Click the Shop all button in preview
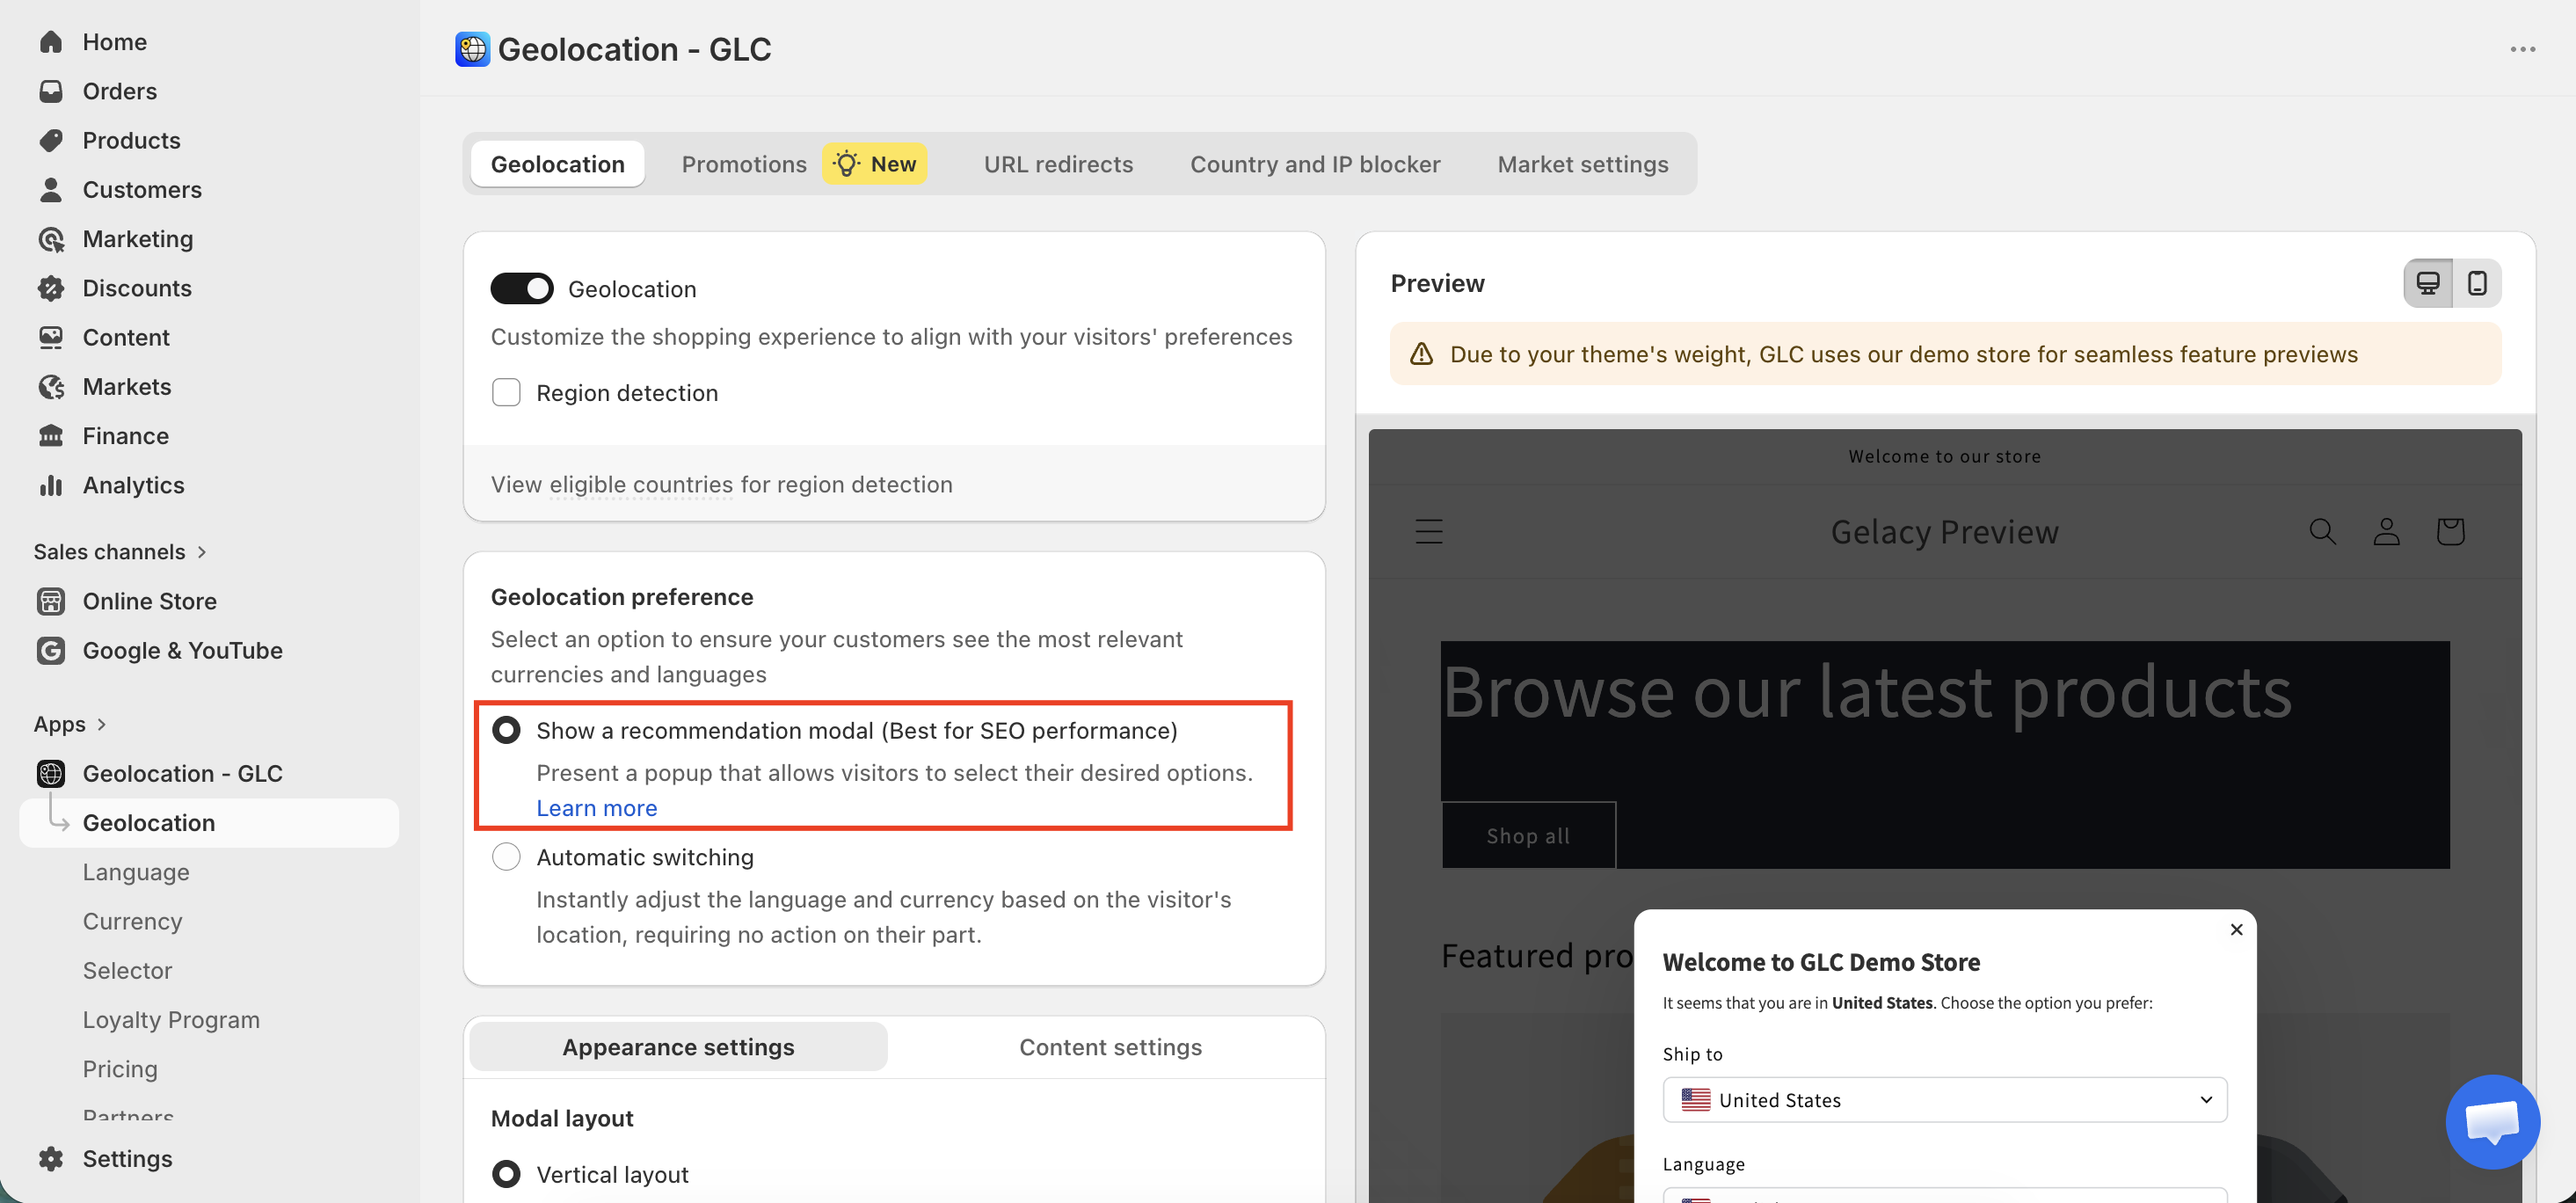Image resolution: width=2576 pixels, height=1203 pixels. click(x=1528, y=835)
